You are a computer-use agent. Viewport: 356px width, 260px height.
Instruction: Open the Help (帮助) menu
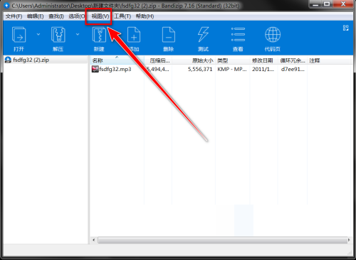click(145, 16)
